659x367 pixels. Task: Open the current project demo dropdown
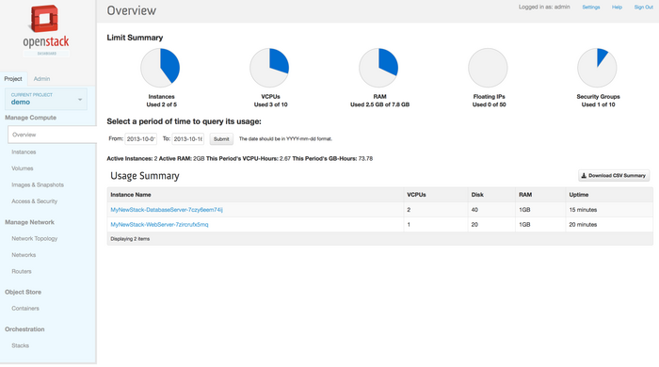point(46,99)
